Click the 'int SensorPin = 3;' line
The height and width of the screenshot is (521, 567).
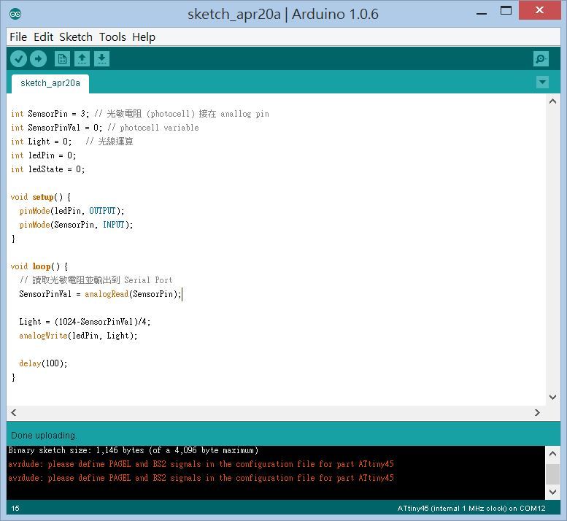pos(139,114)
